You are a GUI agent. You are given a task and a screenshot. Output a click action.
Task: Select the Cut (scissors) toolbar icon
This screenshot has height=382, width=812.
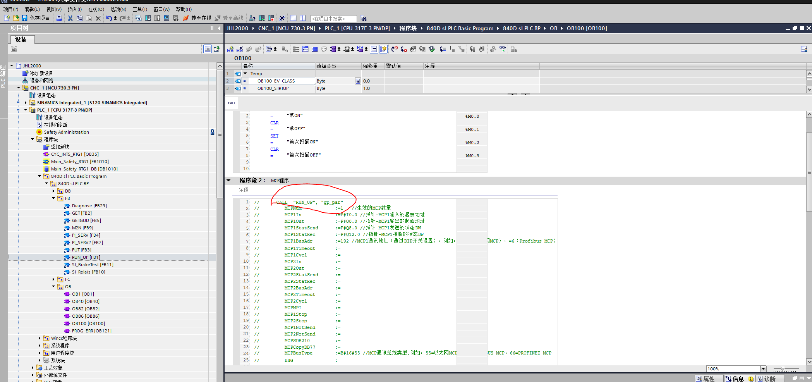coord(70,18)
